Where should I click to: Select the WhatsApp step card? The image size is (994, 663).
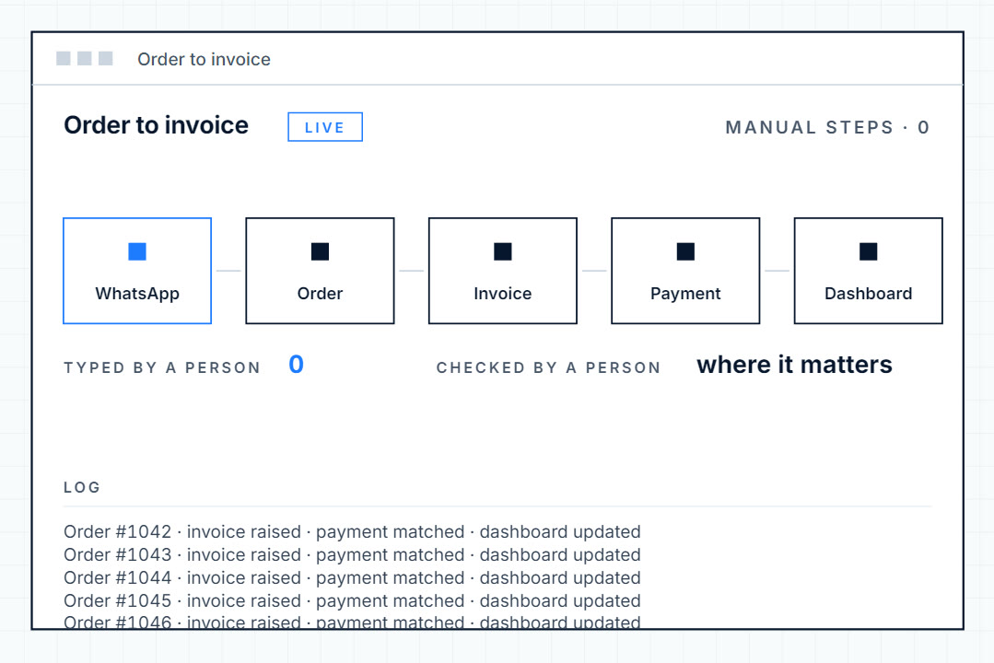click(137, 271)
